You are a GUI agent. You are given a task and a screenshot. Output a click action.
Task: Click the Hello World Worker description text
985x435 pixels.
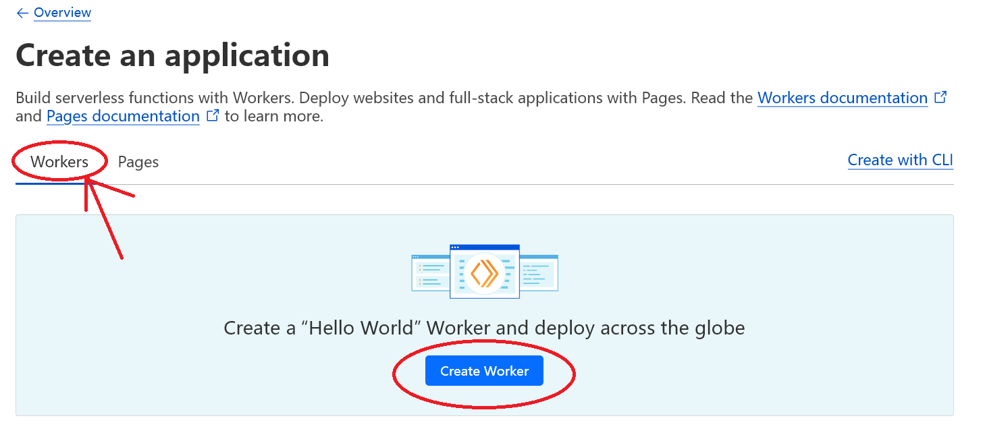[x=484, y=328]
